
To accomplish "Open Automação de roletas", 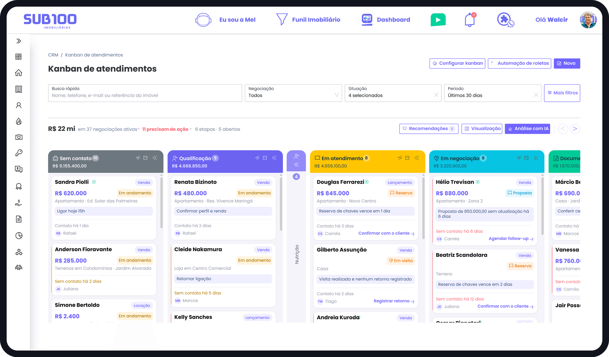I will click(519, 63).
